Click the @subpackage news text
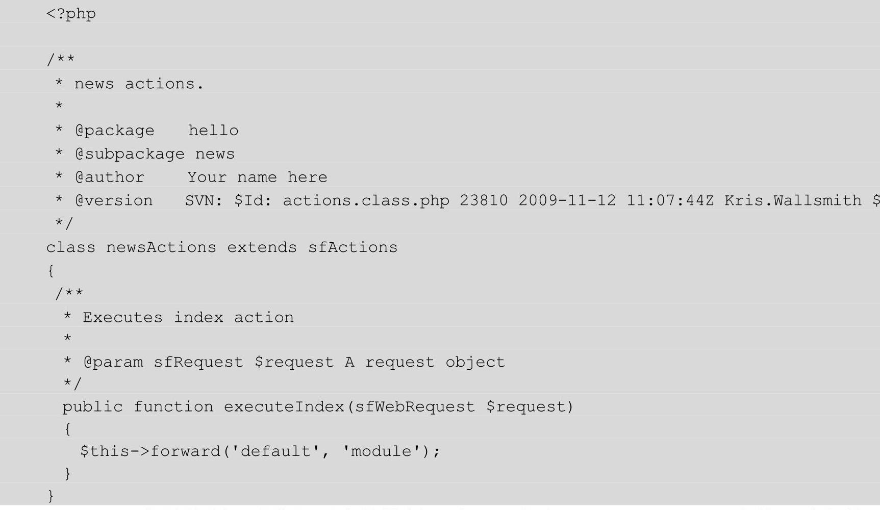Image resolution: width=880 pixels, height=510 pixels. click(155, 154)
